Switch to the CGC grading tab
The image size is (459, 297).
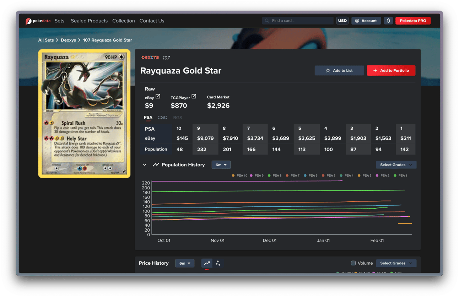point(162,118)
